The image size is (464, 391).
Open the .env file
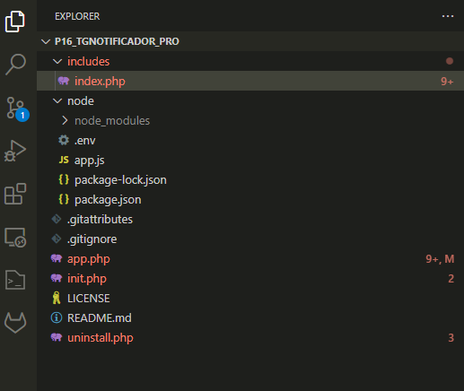click(250, 140)
